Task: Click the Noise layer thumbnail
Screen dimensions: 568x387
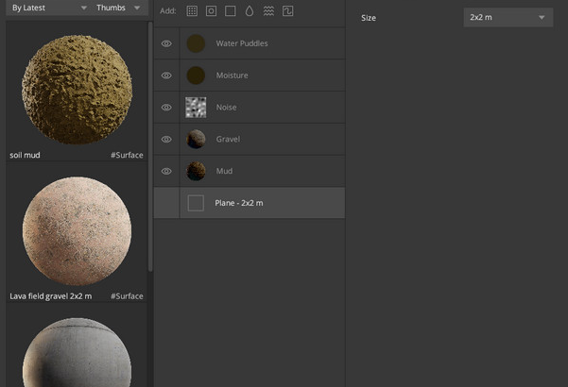Action: pos(196,107)
